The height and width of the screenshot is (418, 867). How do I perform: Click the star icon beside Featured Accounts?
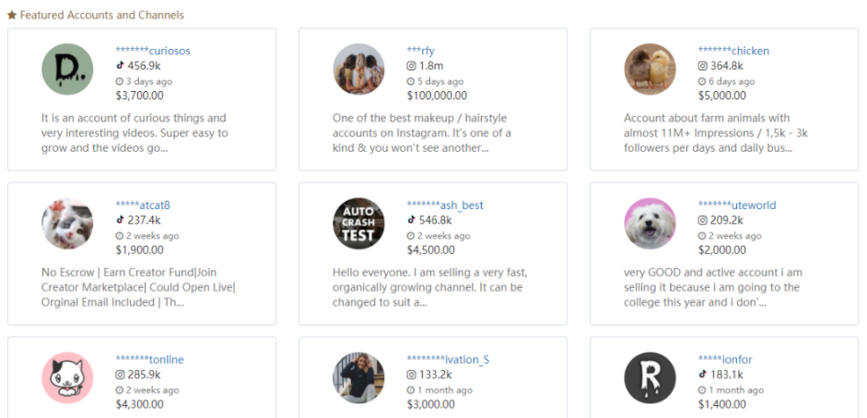tap(11, 16)
